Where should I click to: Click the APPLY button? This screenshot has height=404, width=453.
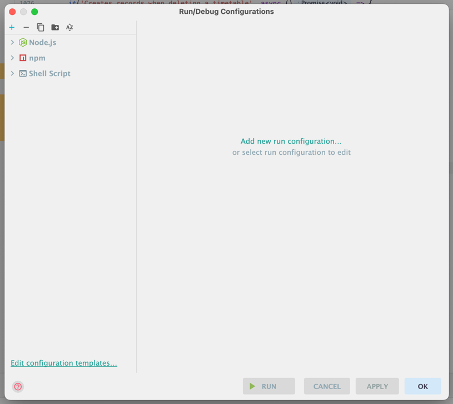[x=377, y=386]
